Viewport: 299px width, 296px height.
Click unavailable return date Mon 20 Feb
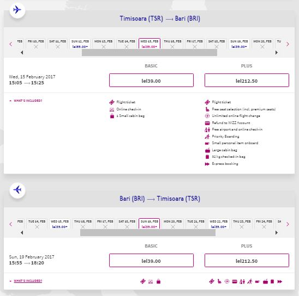[x=173, y=224]
